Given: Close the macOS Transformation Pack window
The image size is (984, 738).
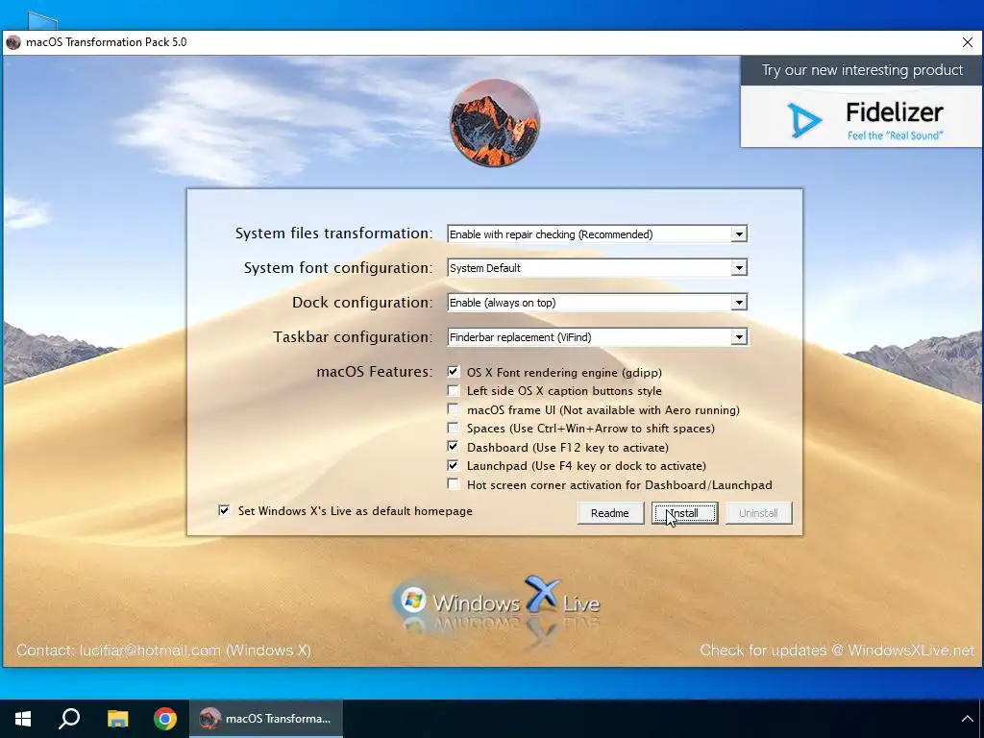Looking at the screenshot, I should click(967, 42).
